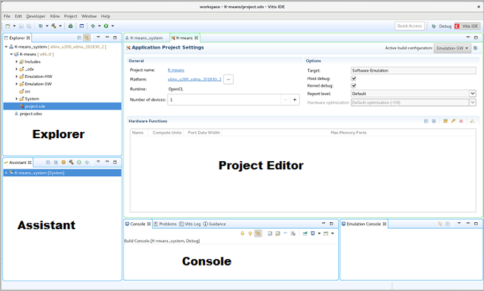Open the Window menu
Screen dimensions: 484x291
click(89, 16)
